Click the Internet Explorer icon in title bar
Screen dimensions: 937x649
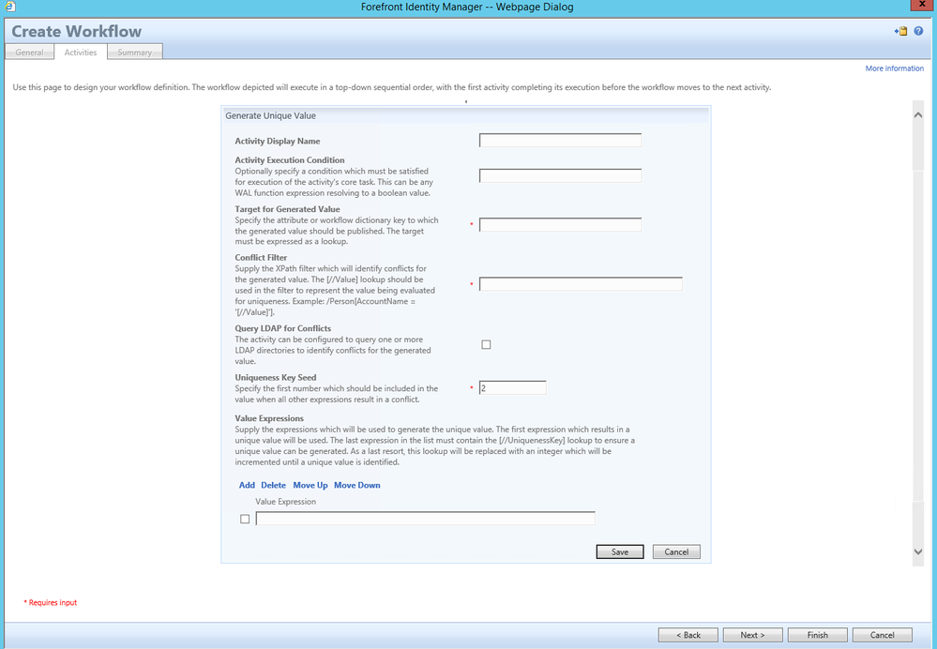click(x=9, y=7)
